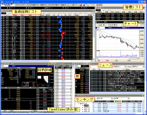
Task: Select the NTT row in stock list
Action: click(47, 34)
